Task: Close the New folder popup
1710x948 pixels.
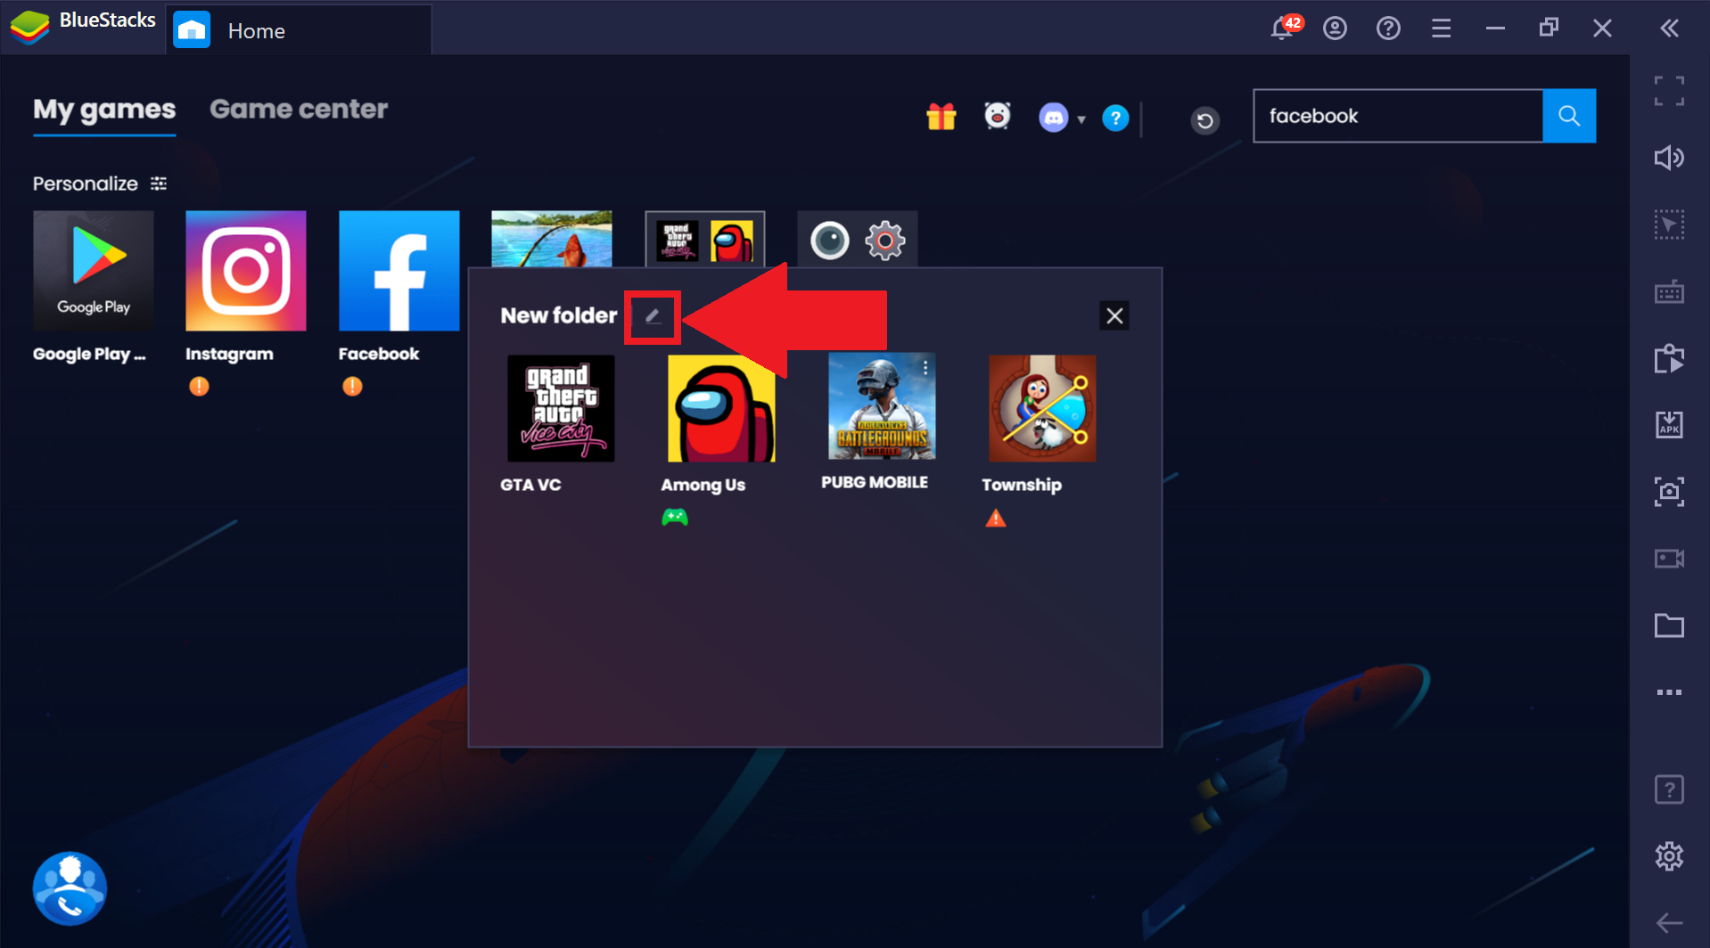Action: click(1114, 316)
